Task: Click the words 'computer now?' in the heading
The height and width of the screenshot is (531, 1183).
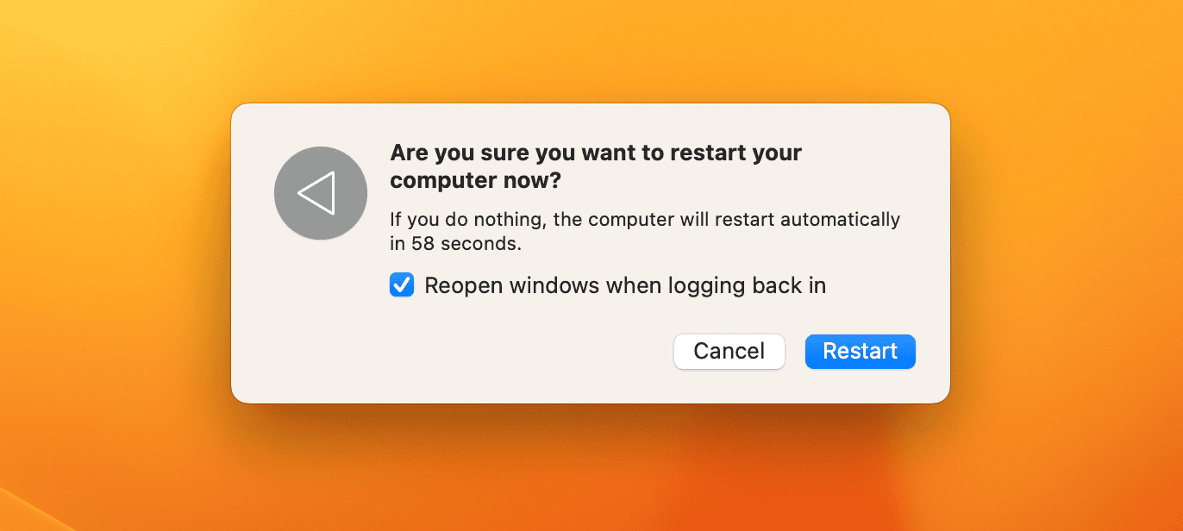Action: tap(475, 182)
